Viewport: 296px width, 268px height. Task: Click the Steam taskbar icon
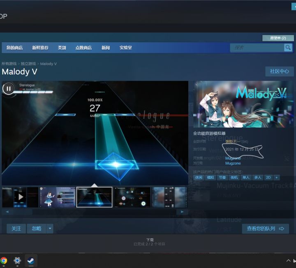pyautogui.click(x=31, y=261)
